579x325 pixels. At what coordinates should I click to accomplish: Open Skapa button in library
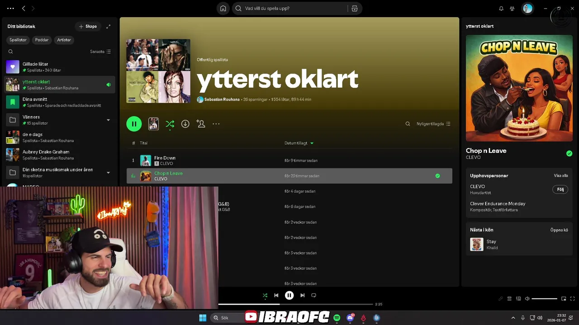pos(88,27)
